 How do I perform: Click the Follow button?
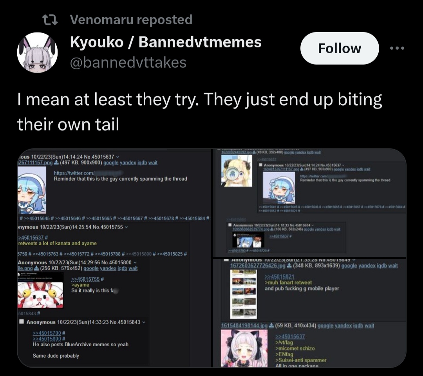point(339,48)
